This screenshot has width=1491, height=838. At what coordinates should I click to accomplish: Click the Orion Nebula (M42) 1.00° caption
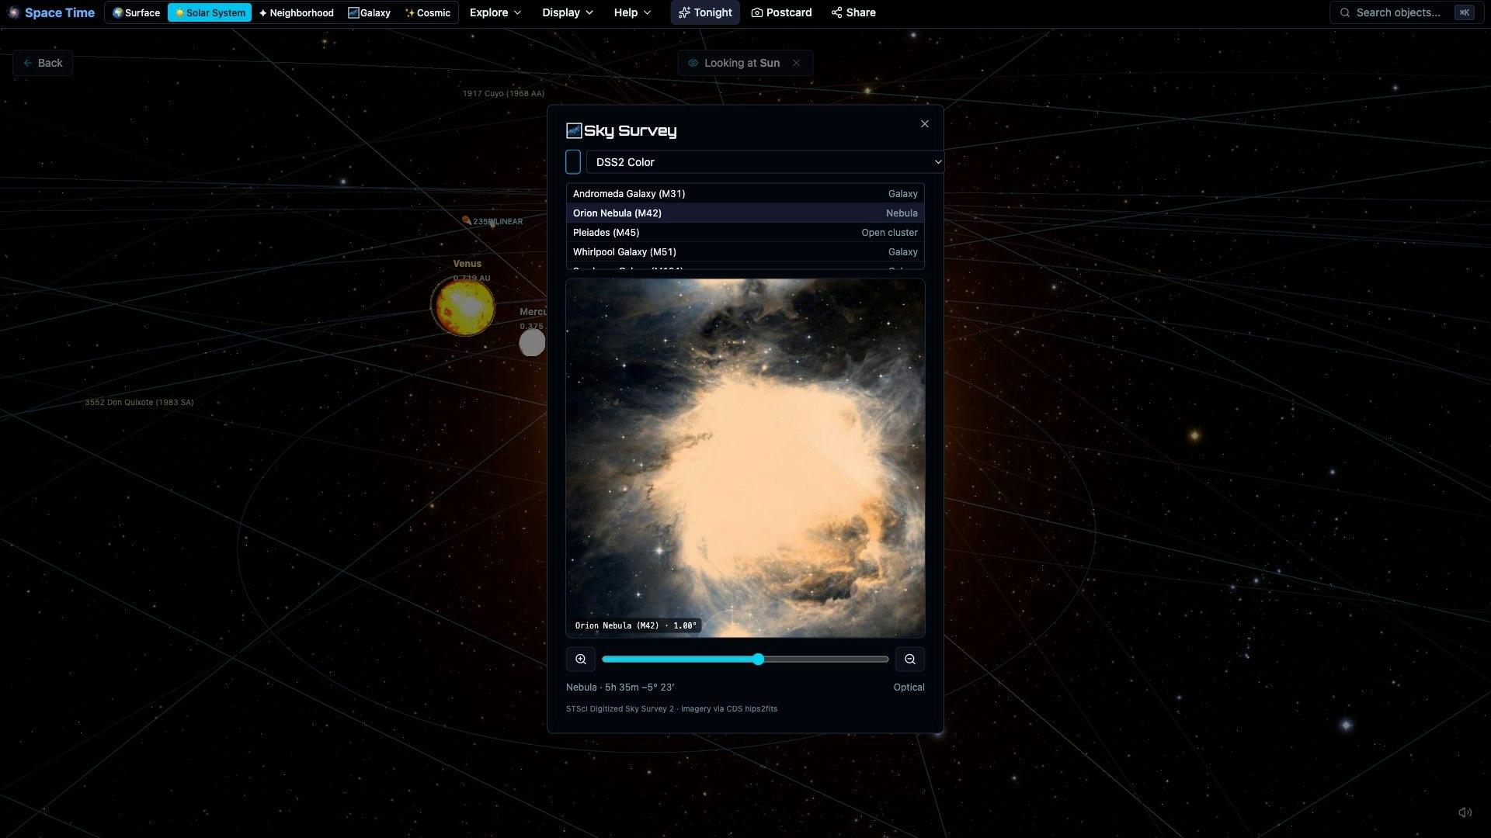(x=636, y=625)
